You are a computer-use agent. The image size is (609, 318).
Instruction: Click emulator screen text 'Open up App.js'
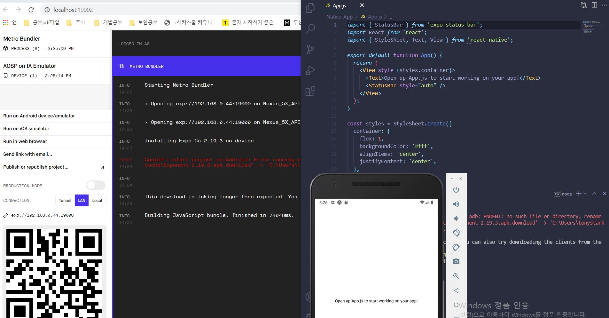click(x=376, y=301)
